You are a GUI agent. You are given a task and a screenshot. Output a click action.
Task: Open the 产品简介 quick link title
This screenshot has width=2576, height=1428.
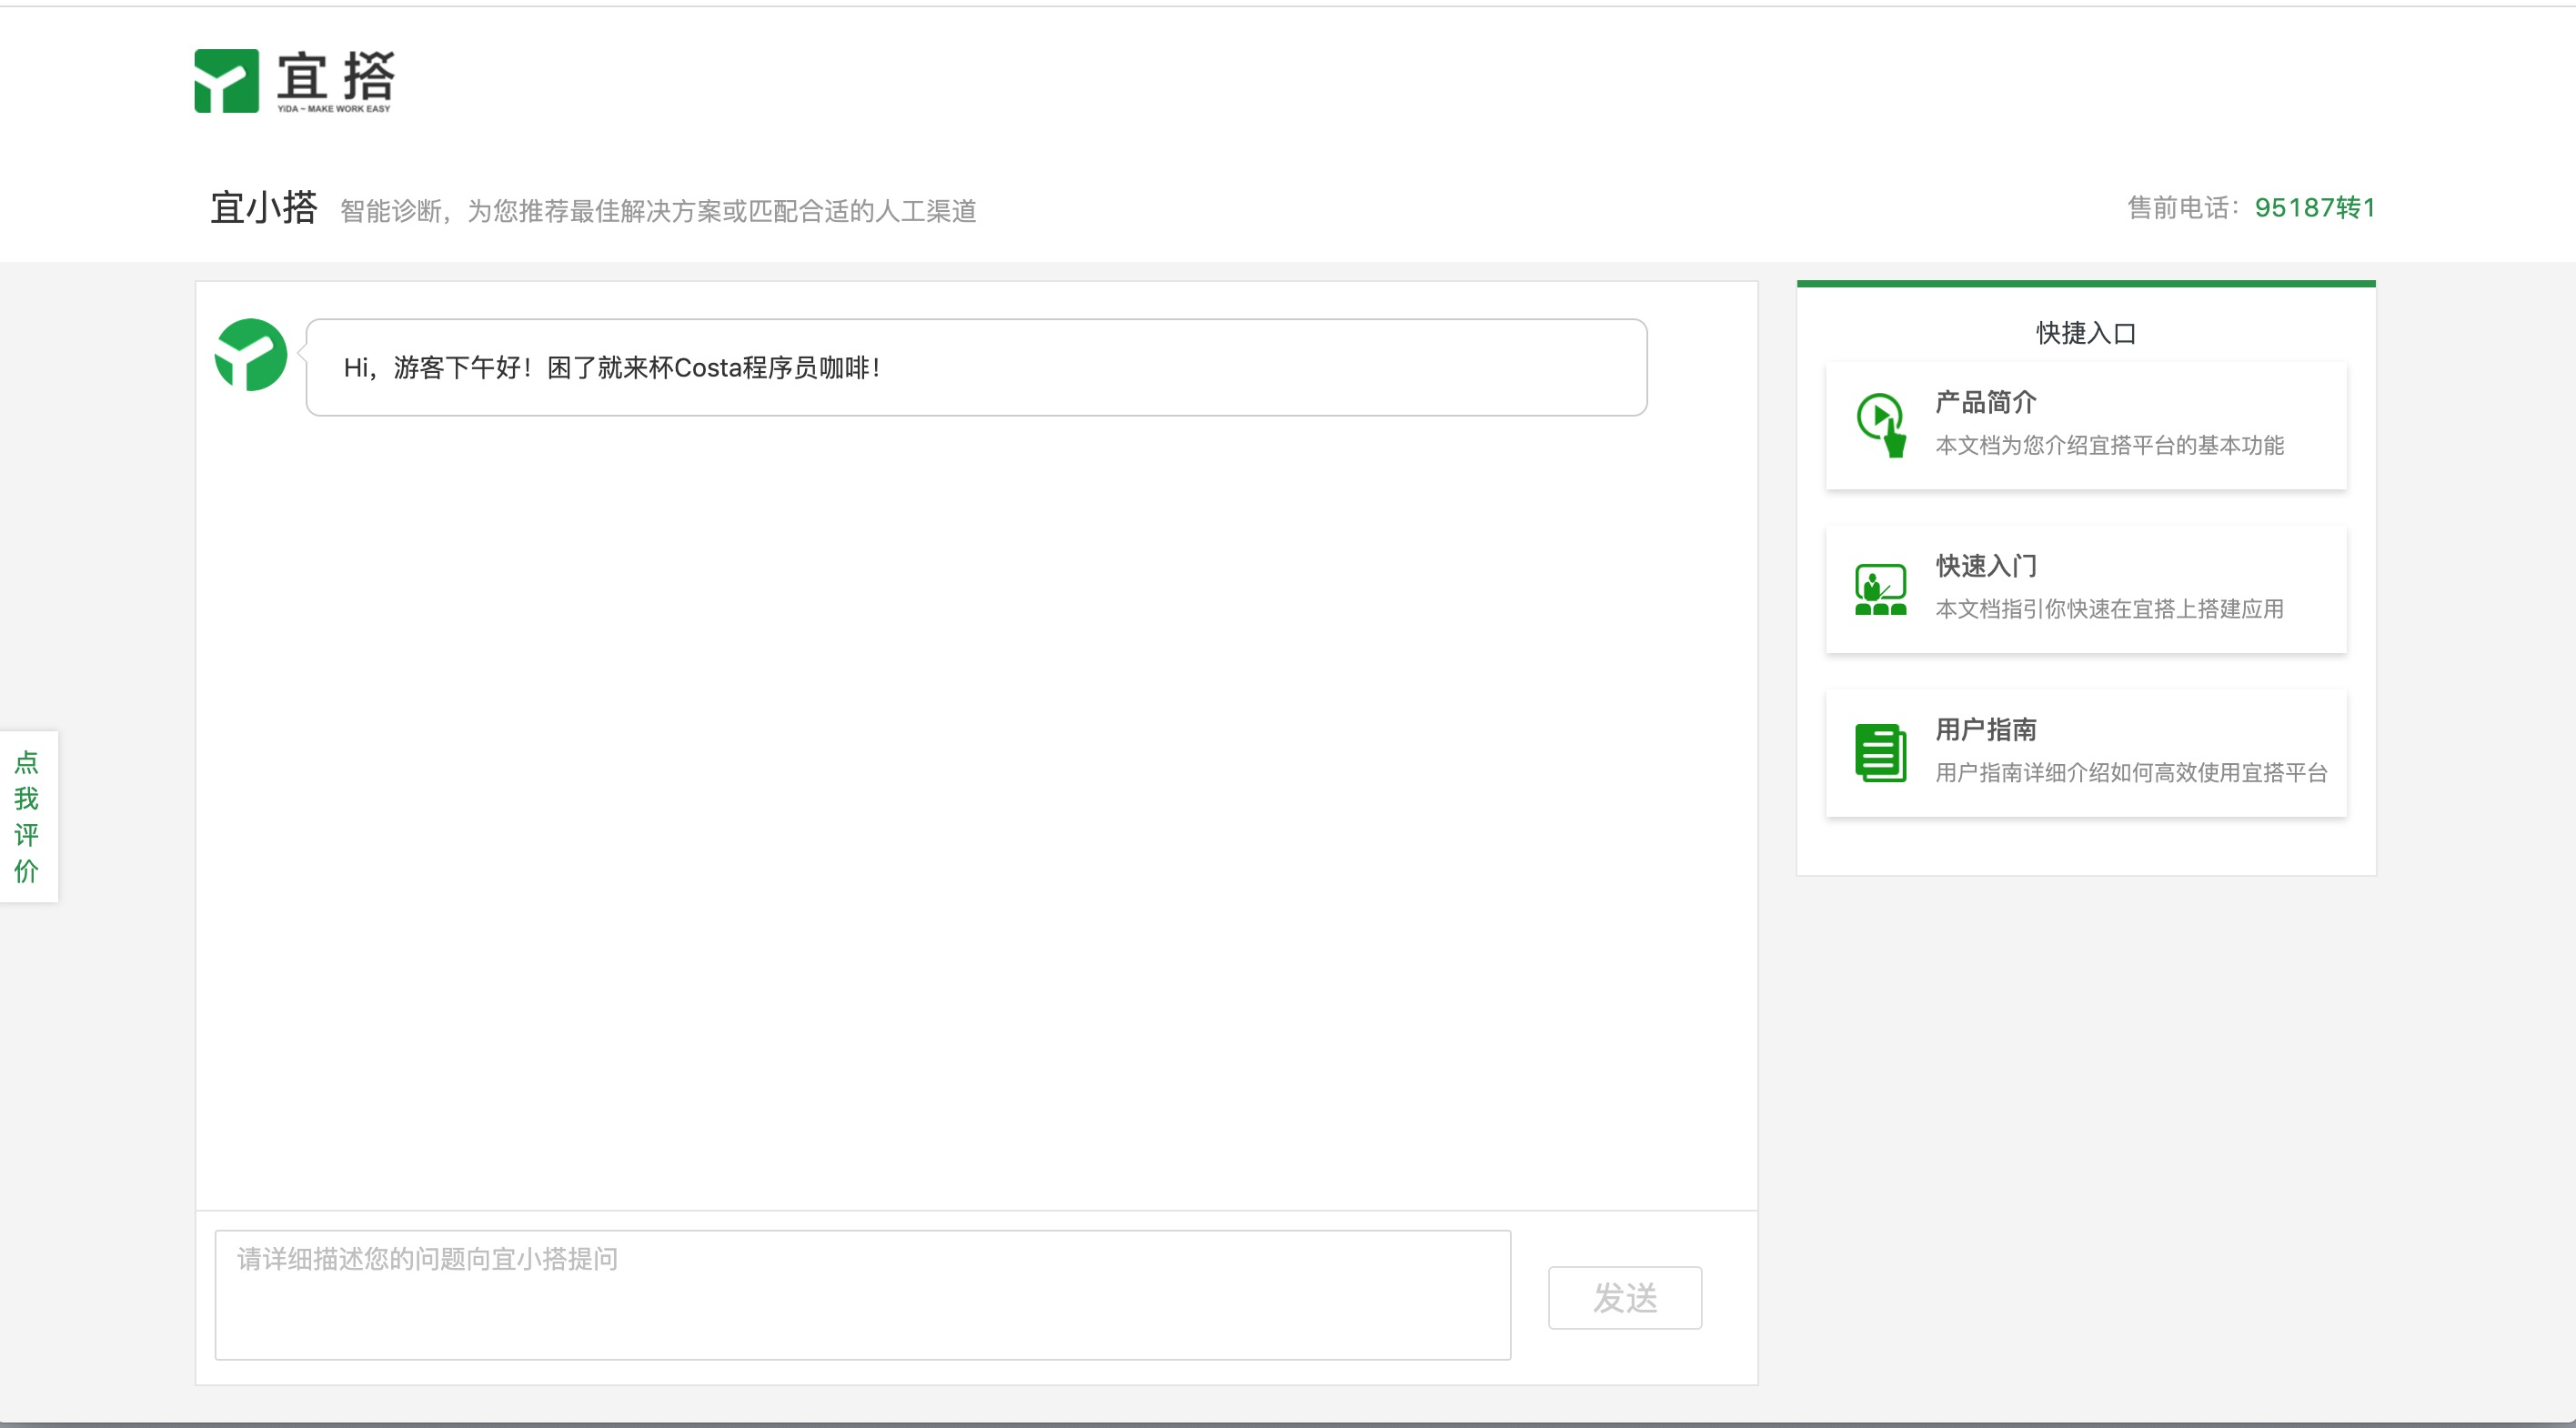coord(1985,402)
